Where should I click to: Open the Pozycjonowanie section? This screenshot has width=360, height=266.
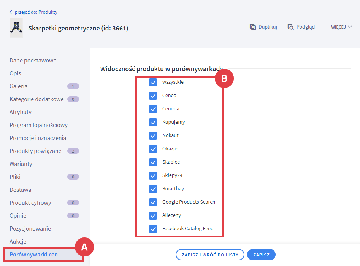tap(30, 229)
